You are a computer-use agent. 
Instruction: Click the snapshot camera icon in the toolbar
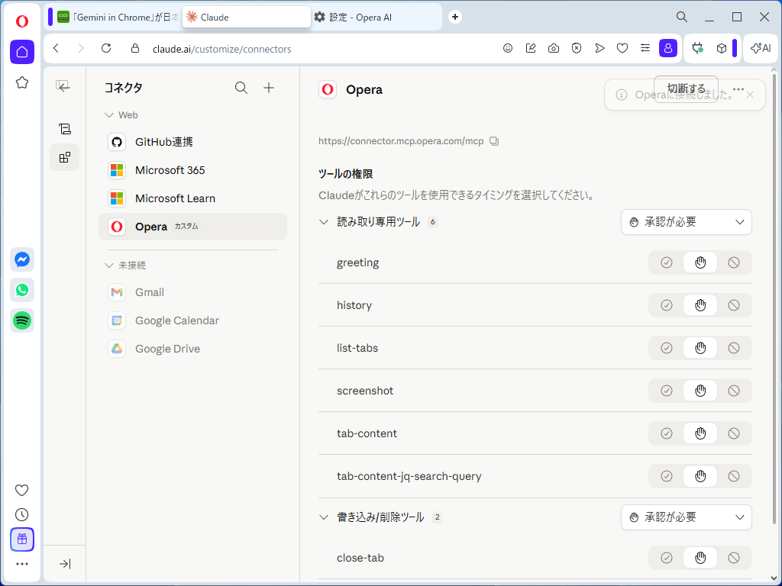(x=553, y=48)
